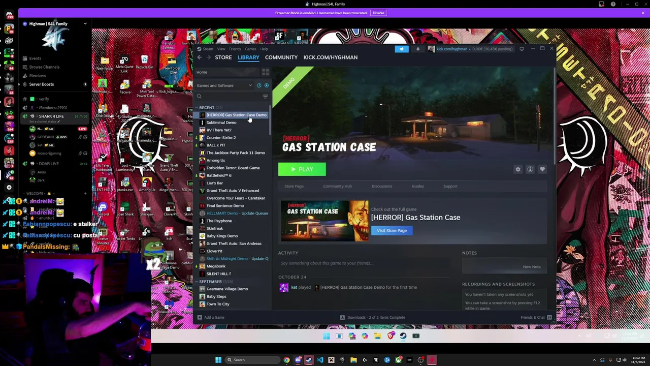Toggle the ready-to-play filter icon
This screenshot has height=366, width=650.
(266, 85)
